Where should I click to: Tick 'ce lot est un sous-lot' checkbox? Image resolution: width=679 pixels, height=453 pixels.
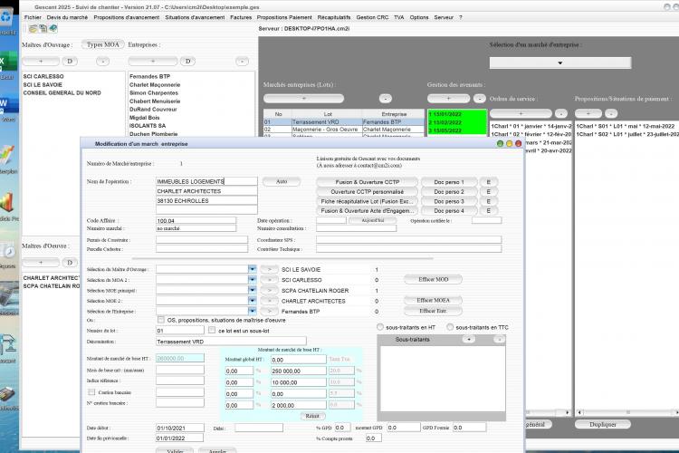(x=212, y=331)
